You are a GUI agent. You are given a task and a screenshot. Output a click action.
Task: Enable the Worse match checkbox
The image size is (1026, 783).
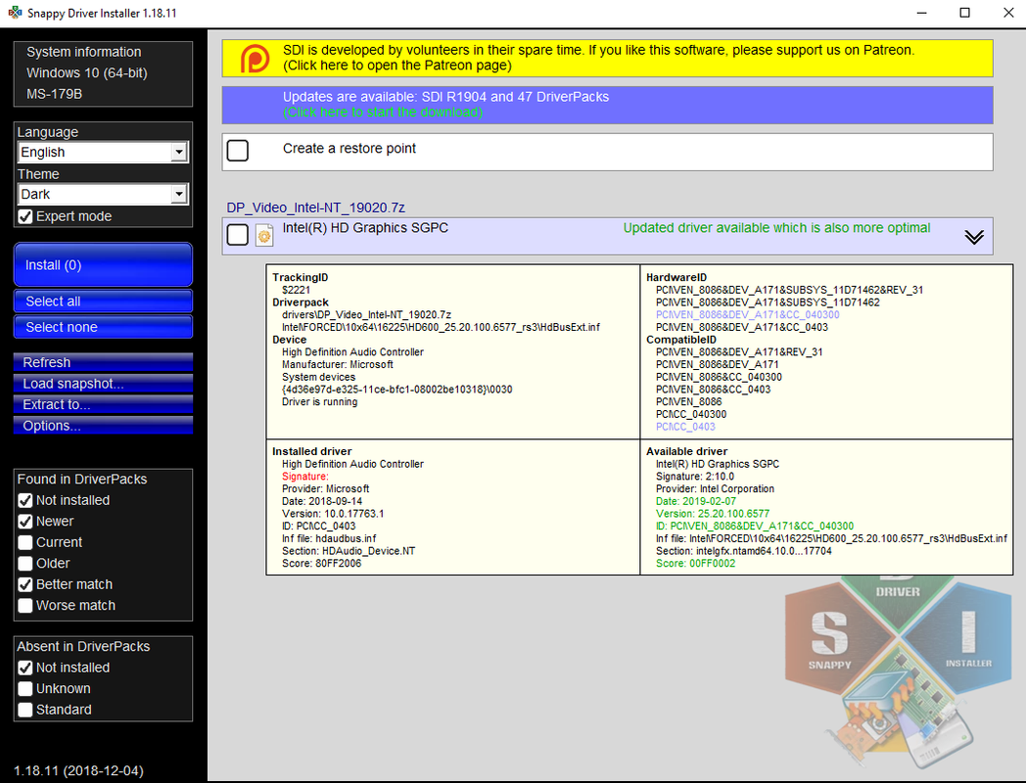point(25,605)
